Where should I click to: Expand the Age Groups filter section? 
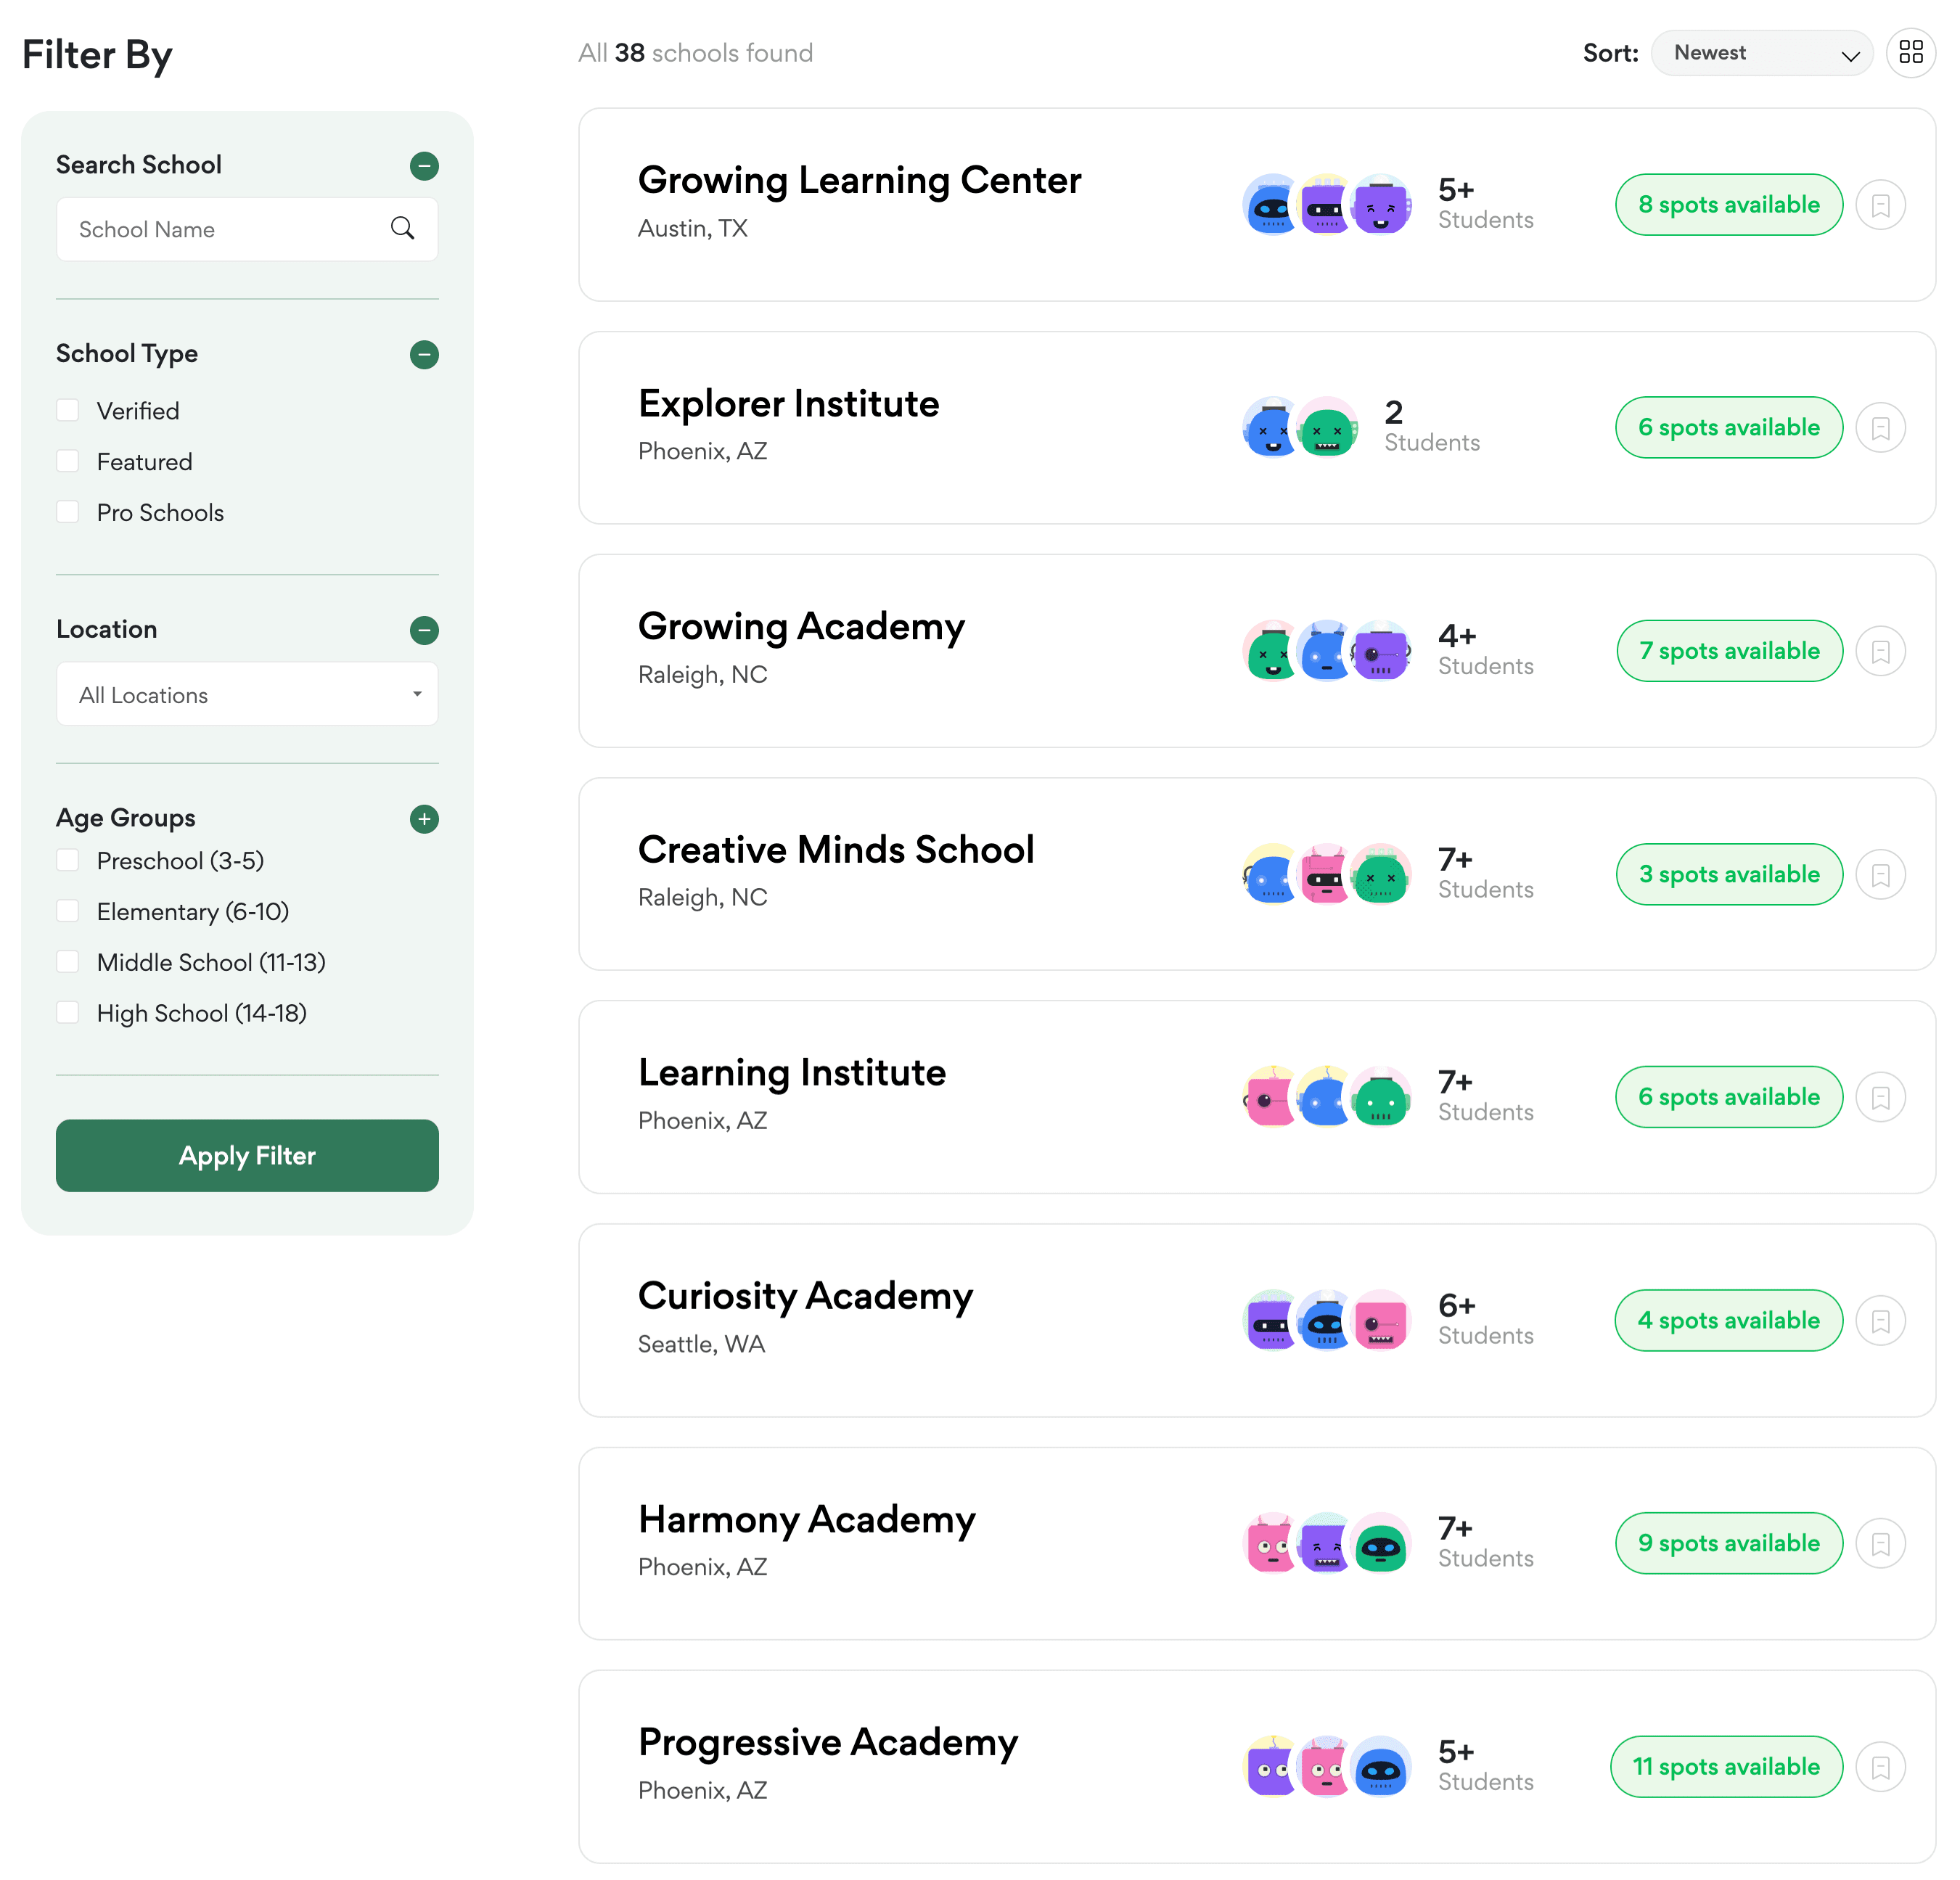pyautogui.click(x=424, y=819)
